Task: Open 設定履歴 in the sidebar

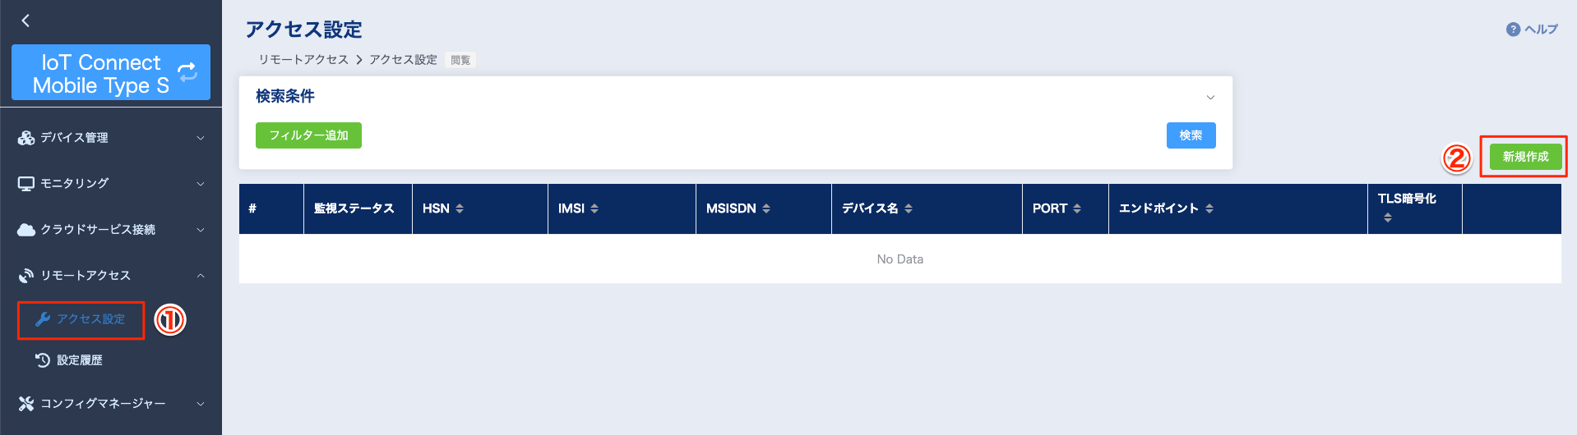Action: click(79, 360)
